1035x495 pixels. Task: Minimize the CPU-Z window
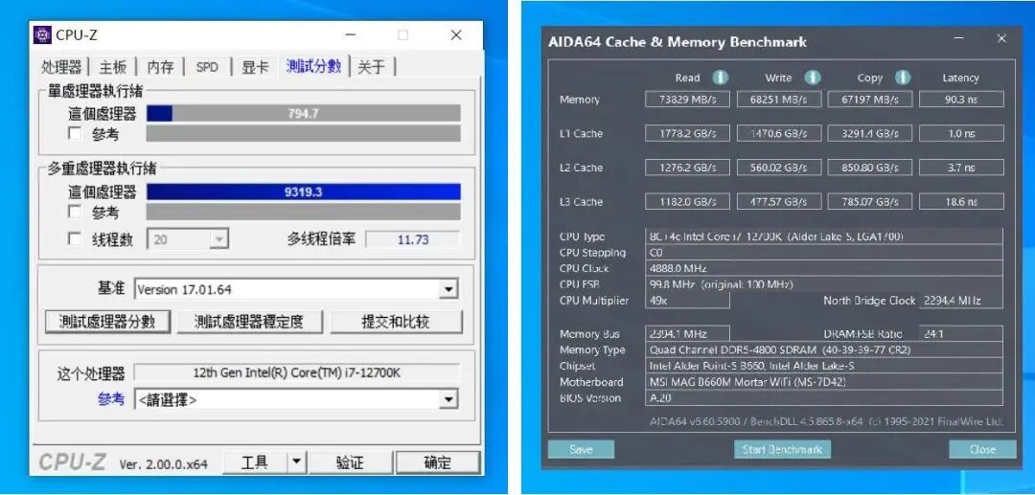[351, 34]
